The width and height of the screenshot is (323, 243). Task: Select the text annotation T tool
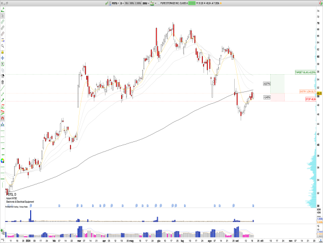point(3,64)
